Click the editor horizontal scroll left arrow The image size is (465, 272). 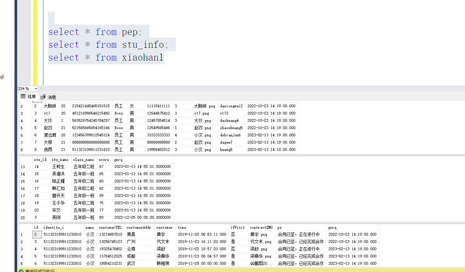(41, 89)
